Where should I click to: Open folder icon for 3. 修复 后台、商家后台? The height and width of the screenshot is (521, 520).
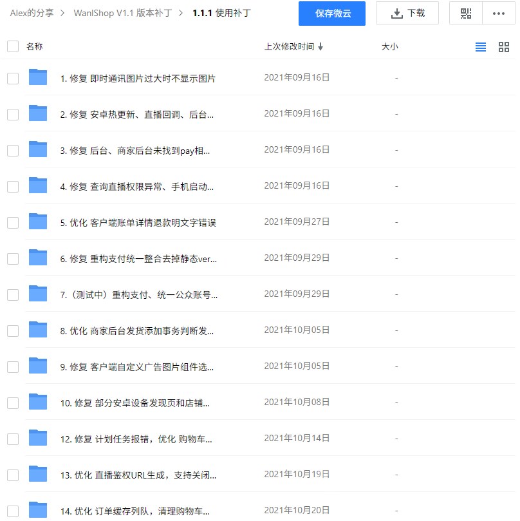(38, 149)
